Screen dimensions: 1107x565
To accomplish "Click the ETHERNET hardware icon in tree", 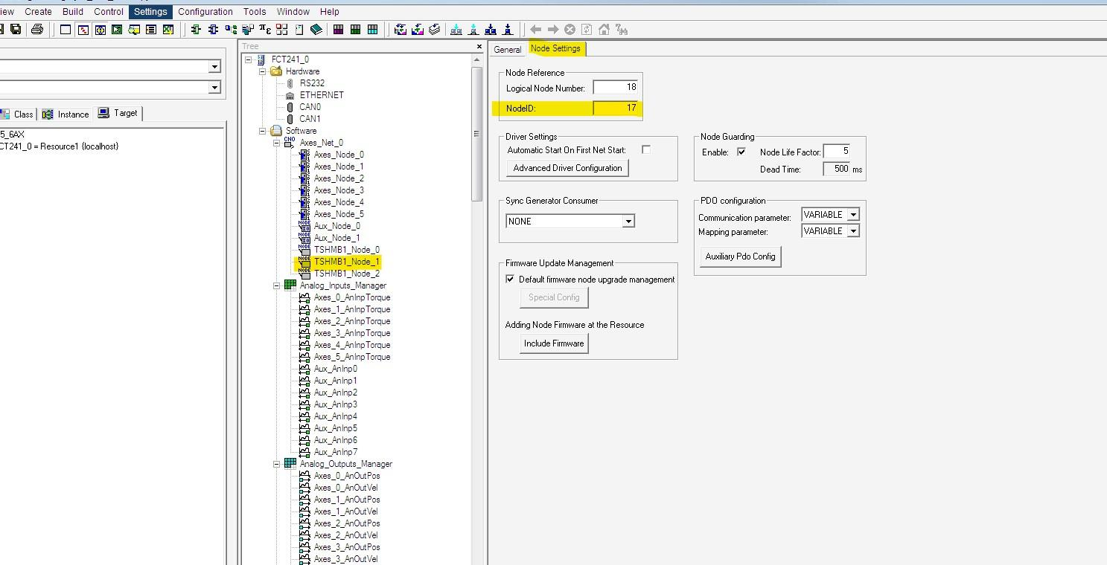I will [x=290, y=95].
